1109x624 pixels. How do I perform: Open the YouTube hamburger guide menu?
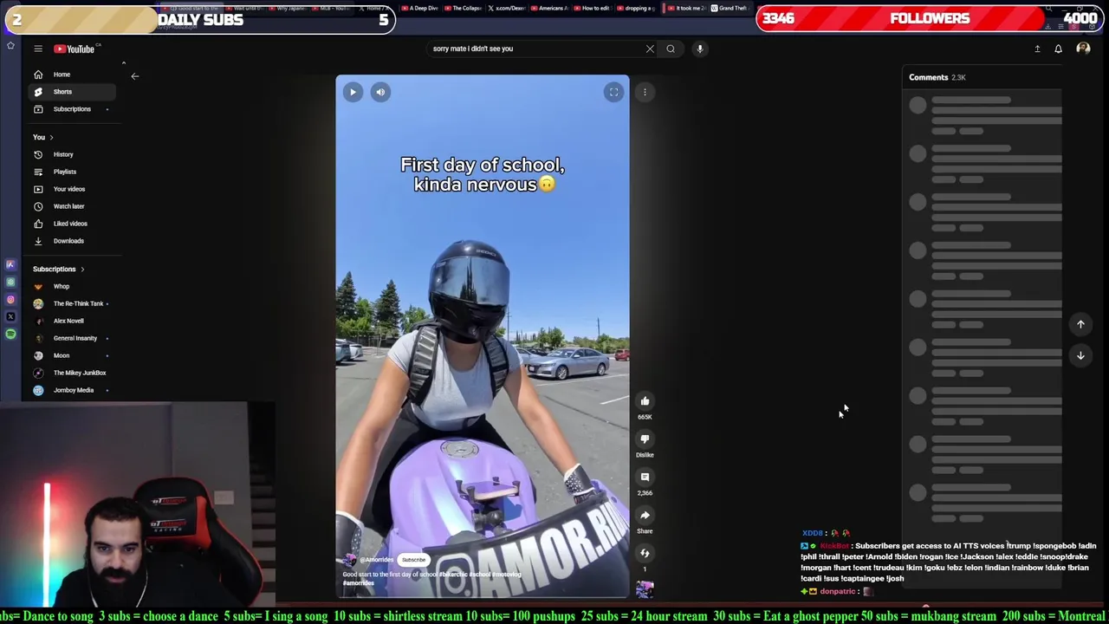tap(38, 49)
